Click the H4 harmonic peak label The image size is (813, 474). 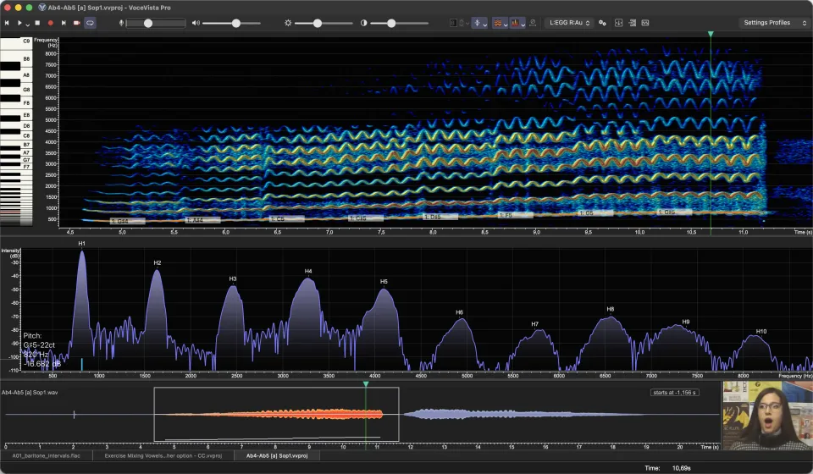[x=308, y=271]
